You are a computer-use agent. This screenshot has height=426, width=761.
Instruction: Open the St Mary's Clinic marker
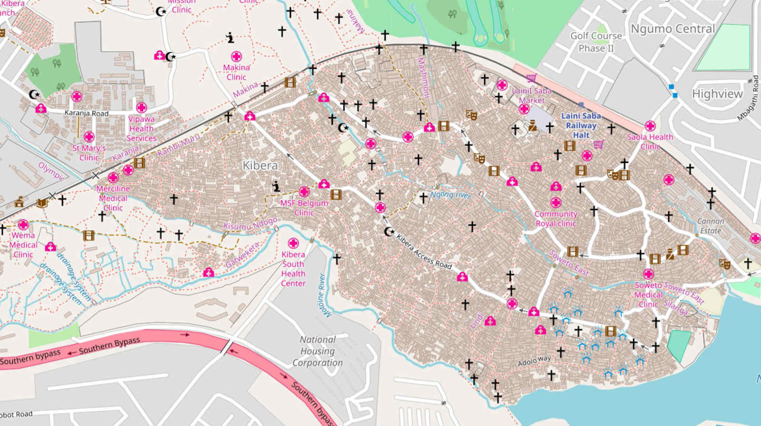click(89, 137)
